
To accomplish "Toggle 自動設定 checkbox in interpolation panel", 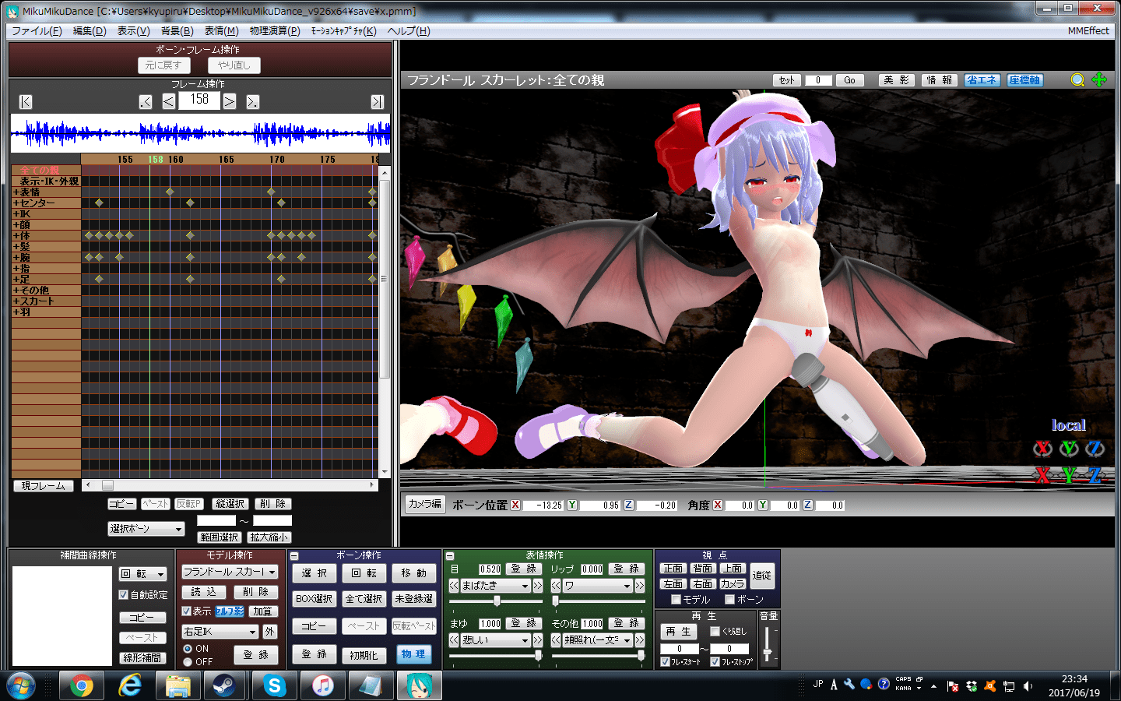I will [x=123, y=595].
